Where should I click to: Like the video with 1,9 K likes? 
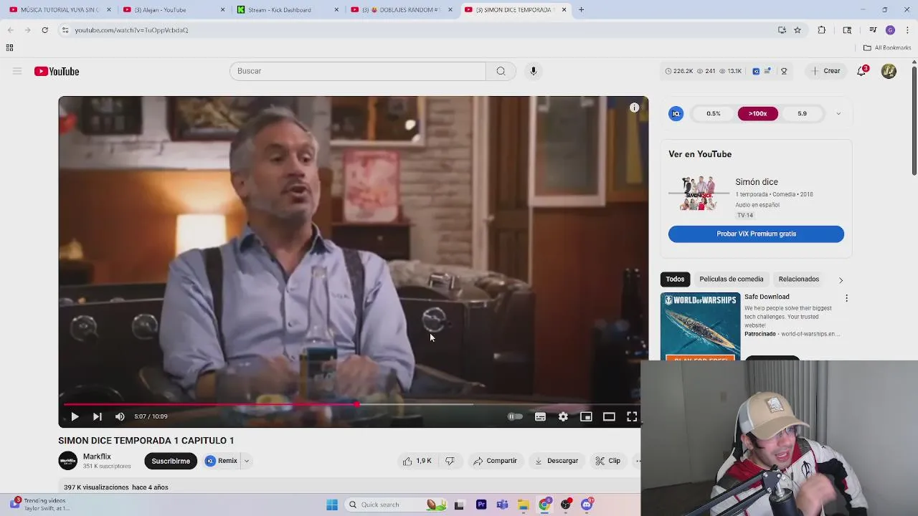click(x=417, y=461)
